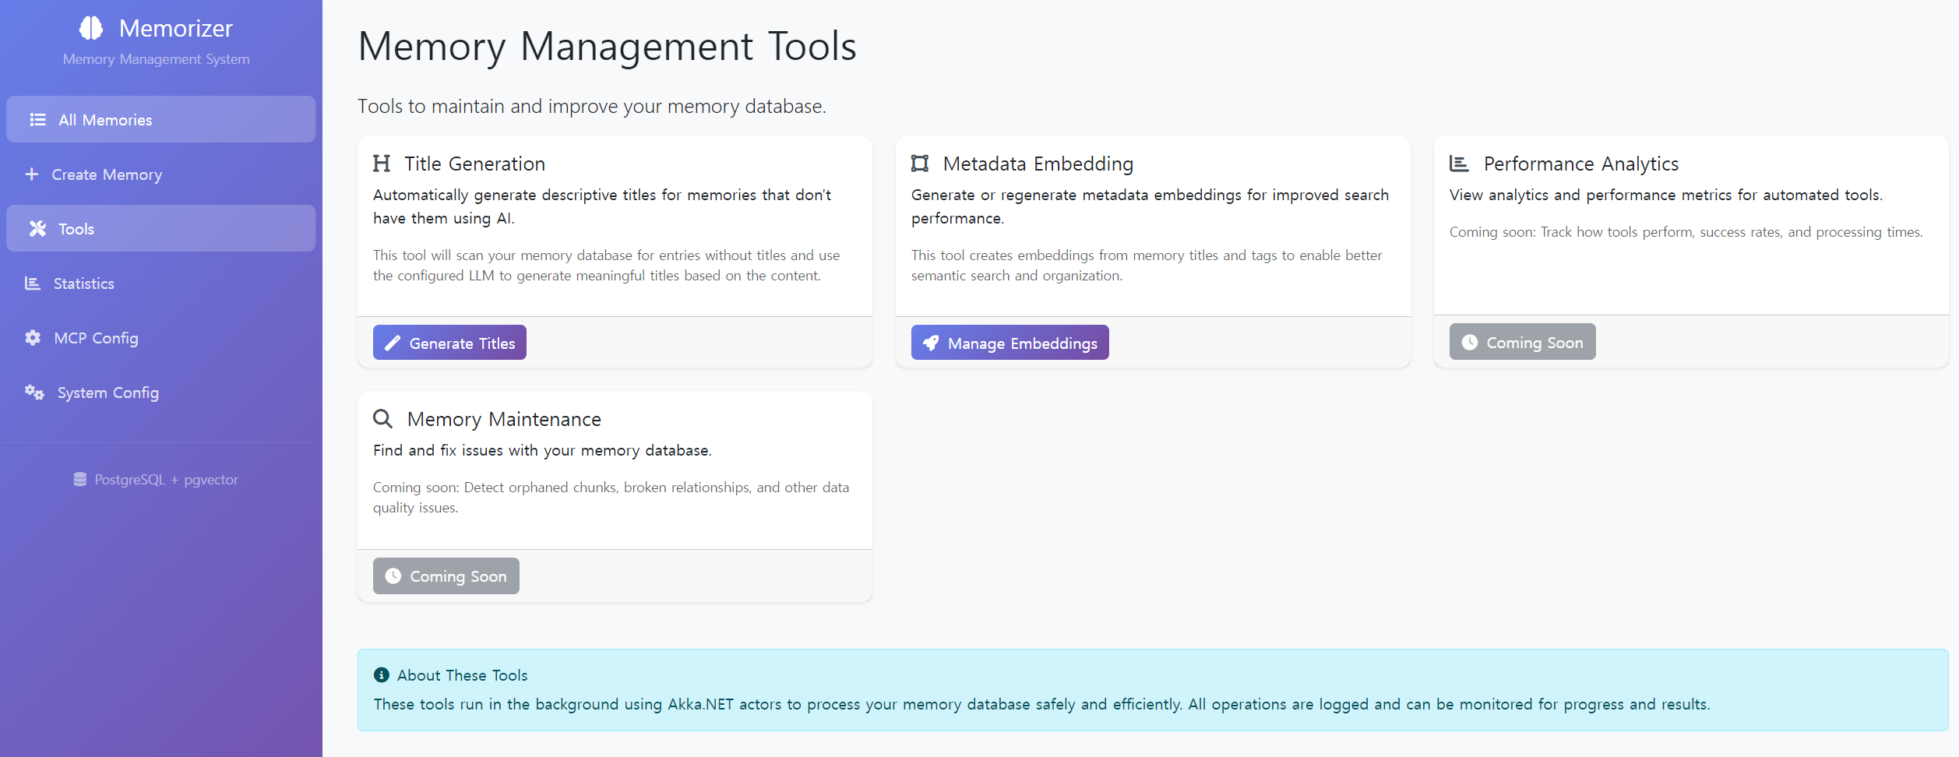Navigate to System Config
The image size is (1959, 757).
tap(108, 393)
